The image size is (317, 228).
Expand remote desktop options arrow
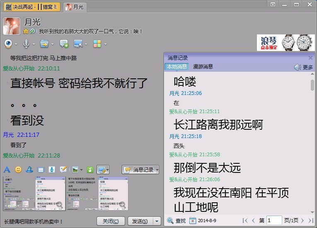point(86,44)
